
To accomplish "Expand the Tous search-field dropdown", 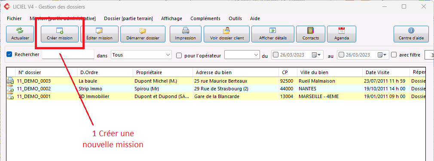I will tap(141, 55).
